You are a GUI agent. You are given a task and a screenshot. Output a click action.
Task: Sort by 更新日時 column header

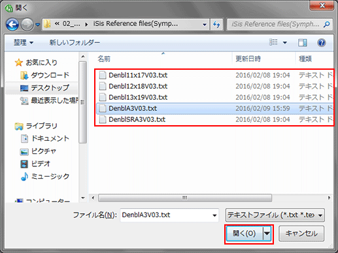tap(248, 59)
